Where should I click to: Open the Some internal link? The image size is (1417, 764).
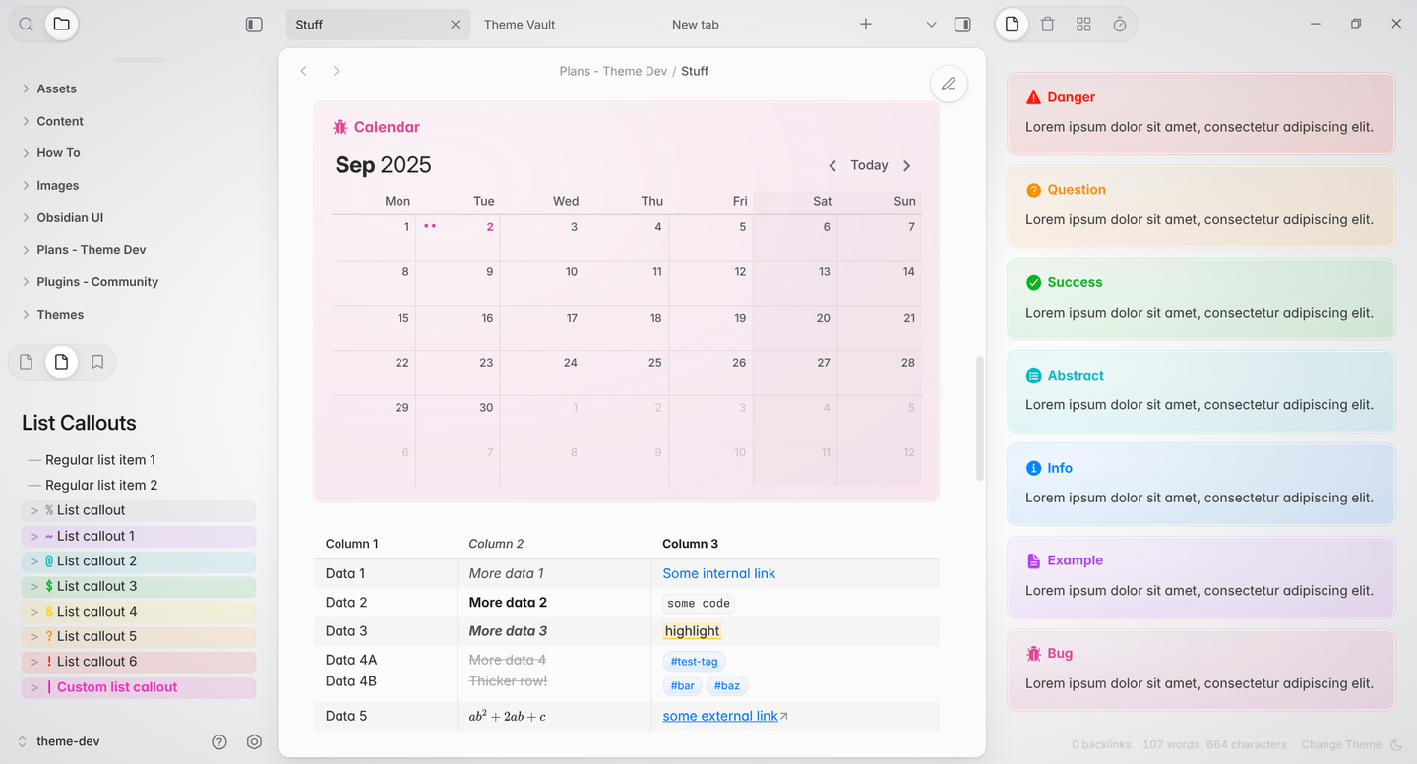coord(718,573)
